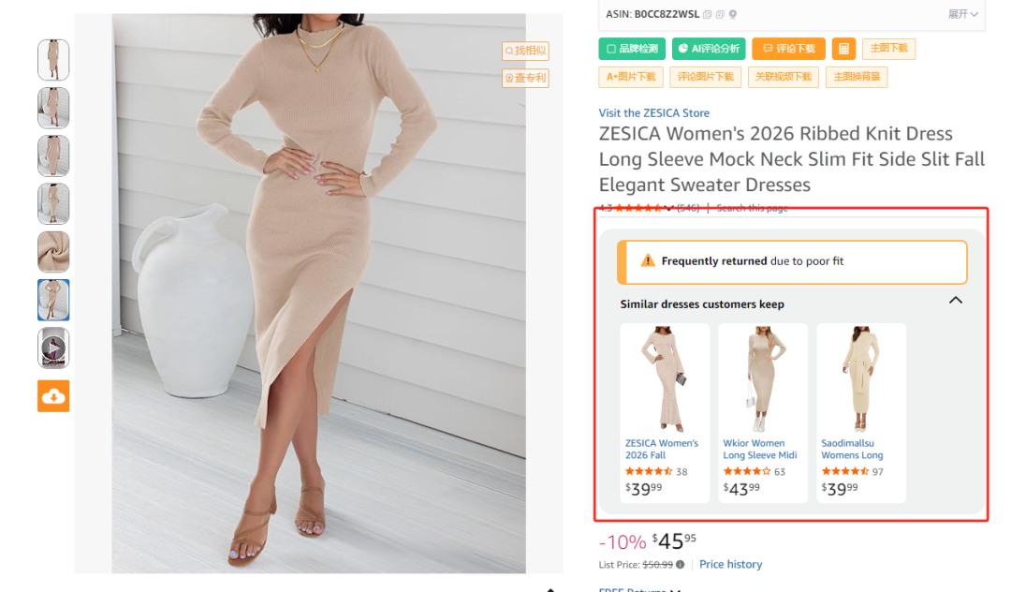Viewport: 1011px width, 592px height.
Task: Collapse the Similar dresses customers keep section
Action: coord(955,301)
